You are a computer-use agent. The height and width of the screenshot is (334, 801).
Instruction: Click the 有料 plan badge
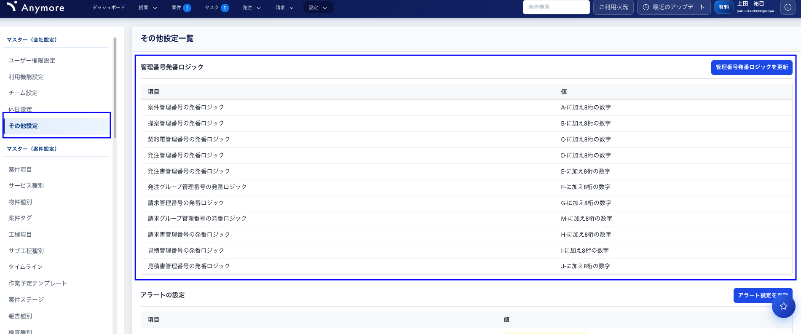[x=723, y=7]
